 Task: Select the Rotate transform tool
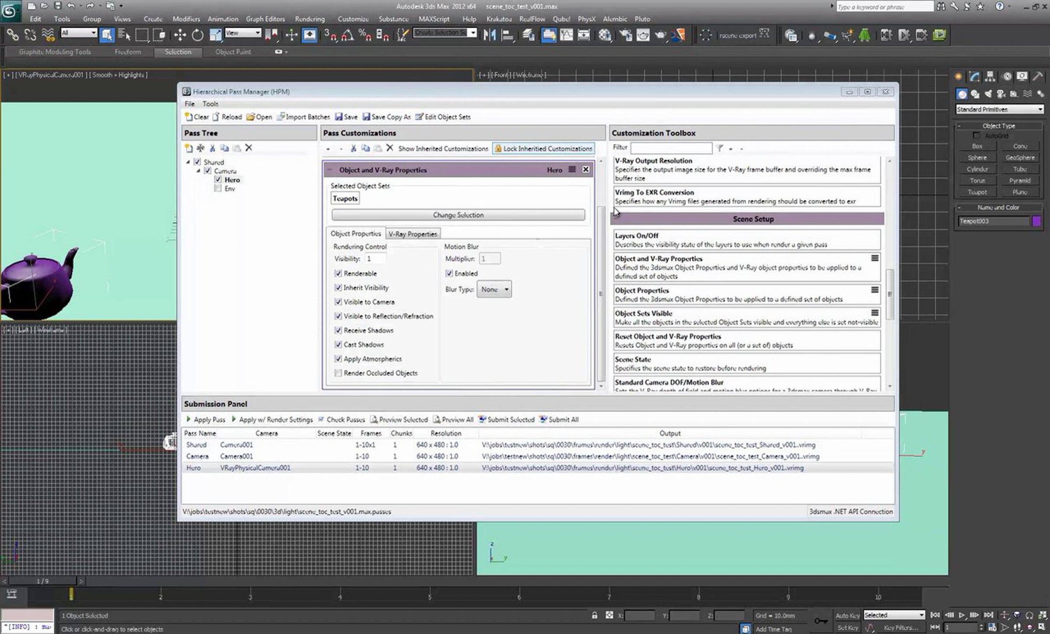[x=197, y=35]
